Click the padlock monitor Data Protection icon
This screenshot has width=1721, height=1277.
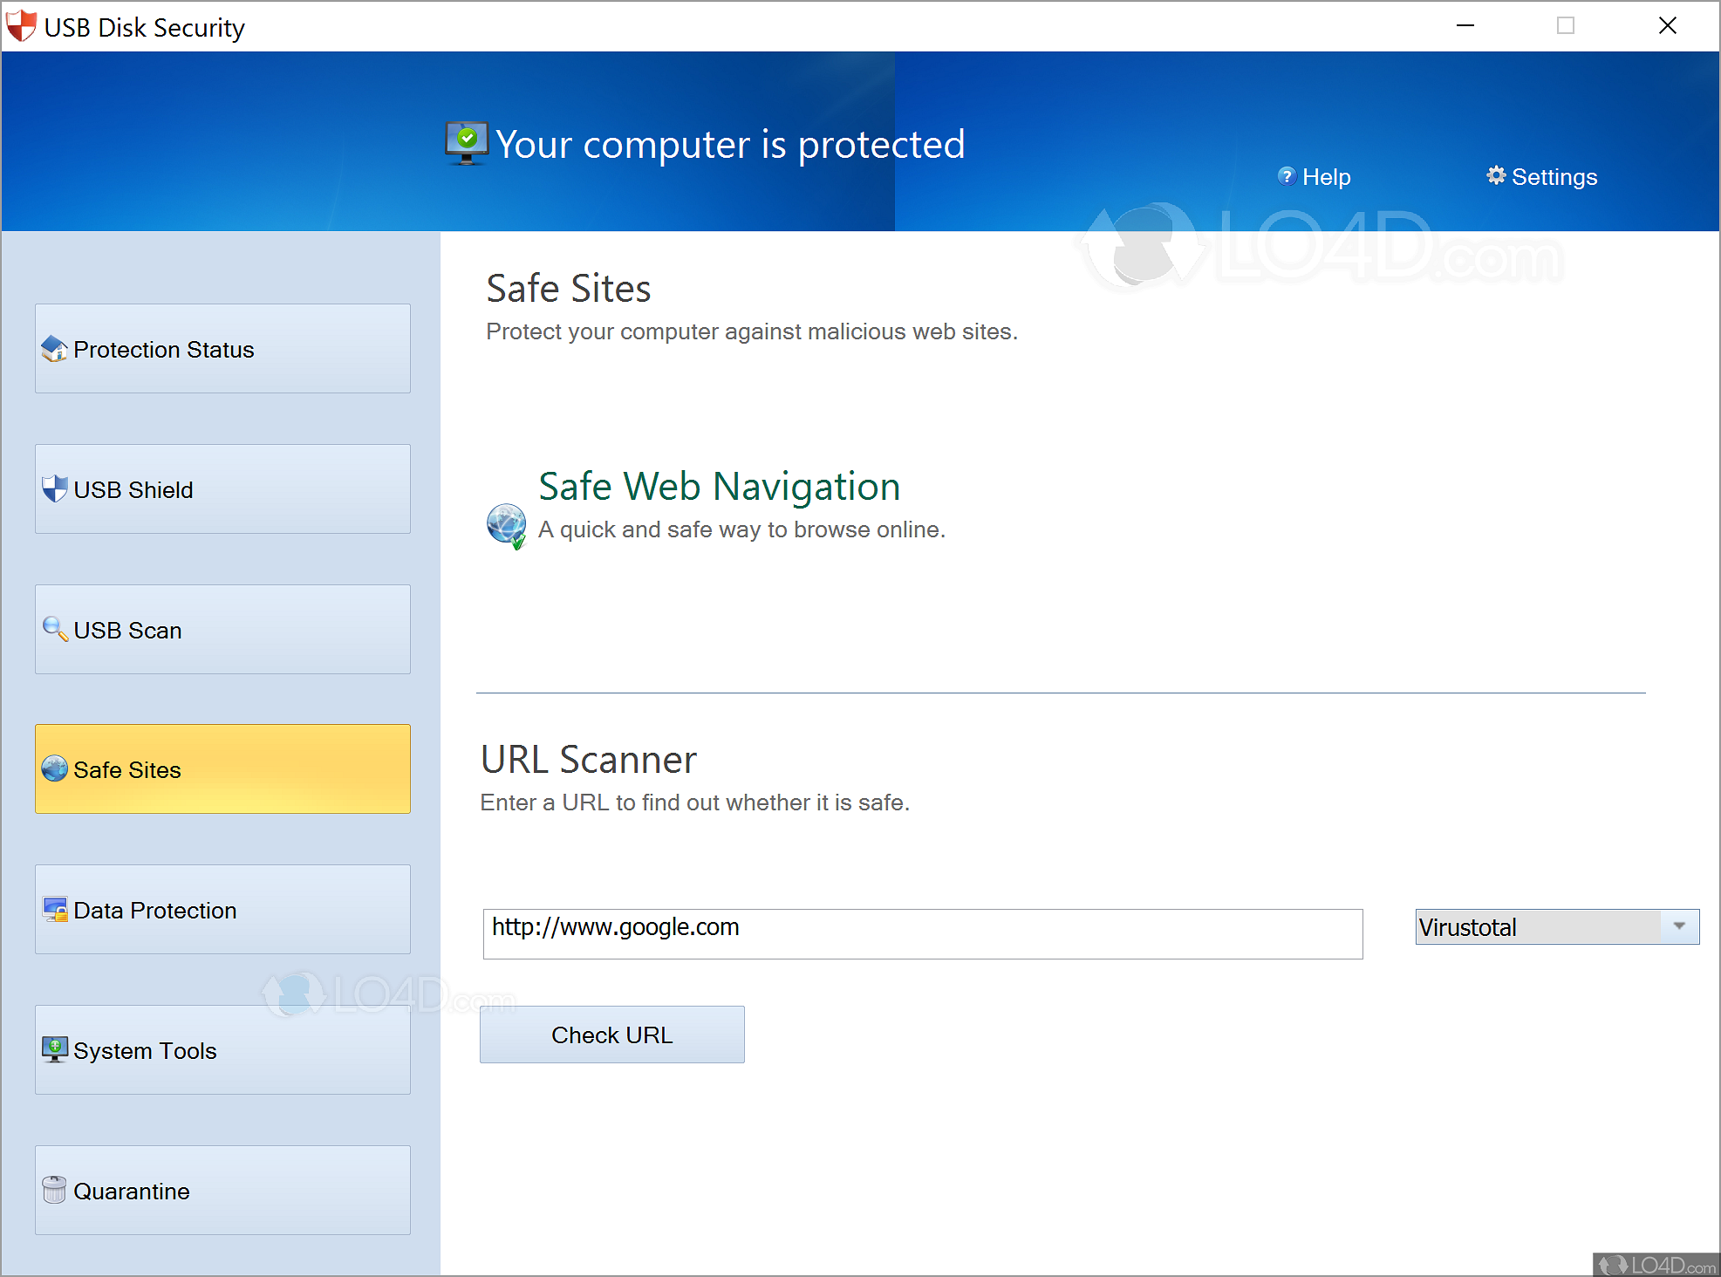[x=55, y=910]
